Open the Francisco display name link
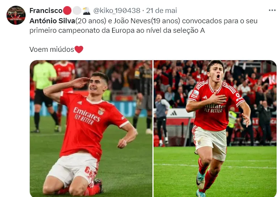 pyautogui.click(x=46, y=11)
